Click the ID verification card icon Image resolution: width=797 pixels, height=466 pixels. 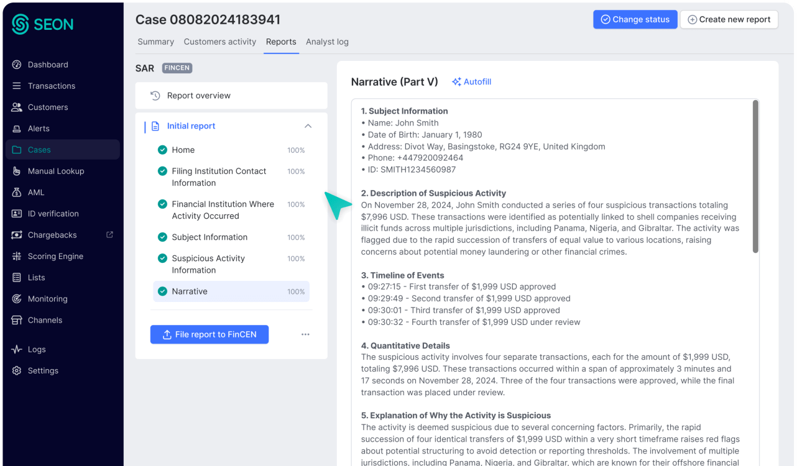pos(17,214)
